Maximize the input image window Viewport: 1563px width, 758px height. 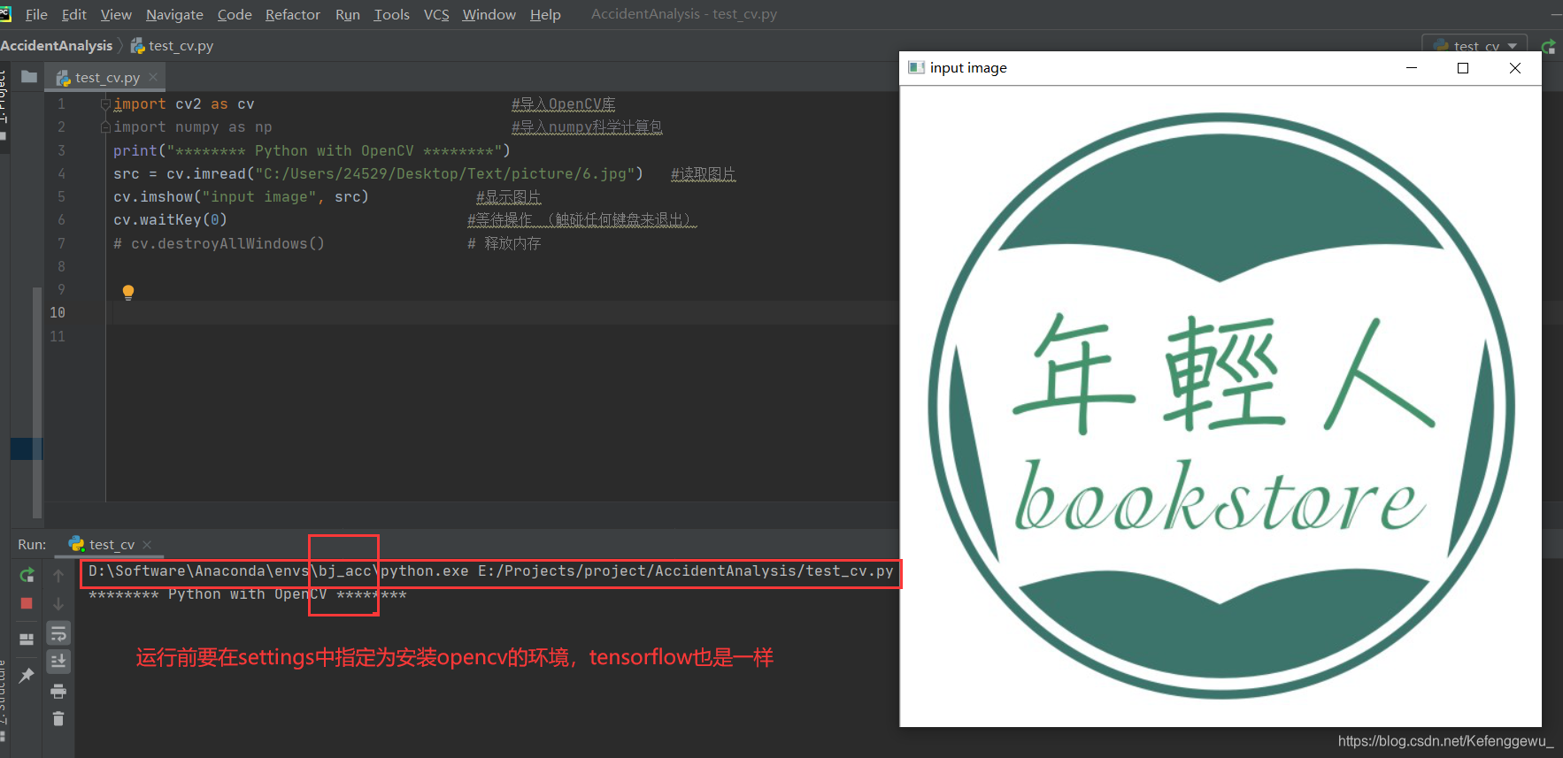pyautogui.click(x=1463, y=68)
